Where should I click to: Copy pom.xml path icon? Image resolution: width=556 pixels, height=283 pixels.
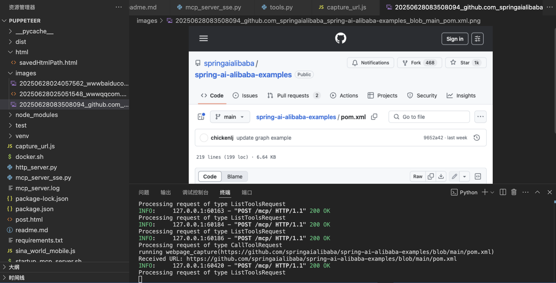point(374,117)
